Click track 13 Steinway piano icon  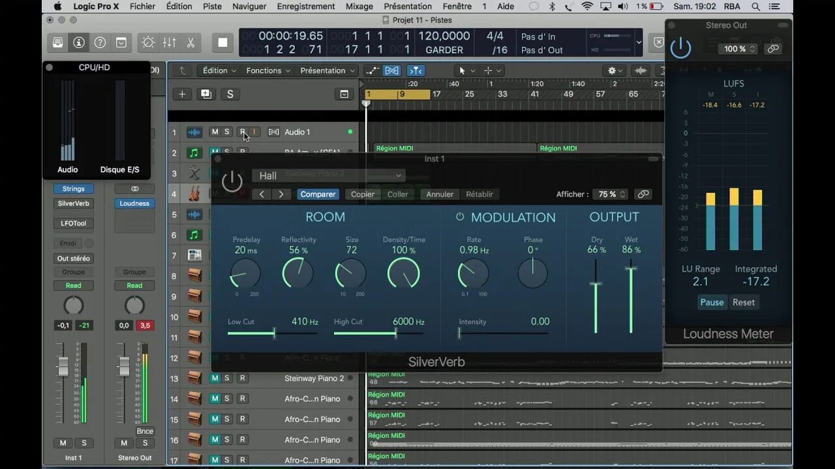194,378
